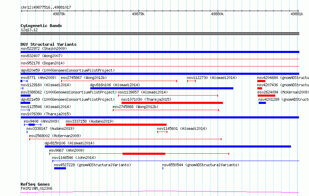The image size is (309, 196).
Task: Select esv2568002 (McKernan2009) label
Action: [55, 136]
